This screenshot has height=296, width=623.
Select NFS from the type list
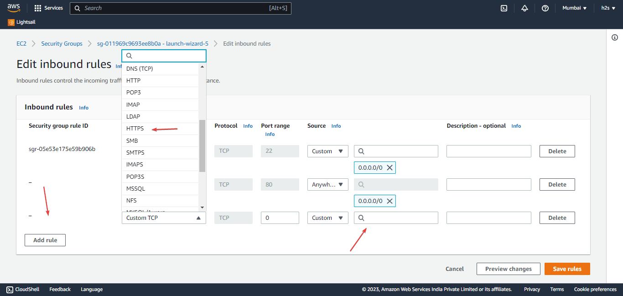pyautogui.click(x=160, y=201)
